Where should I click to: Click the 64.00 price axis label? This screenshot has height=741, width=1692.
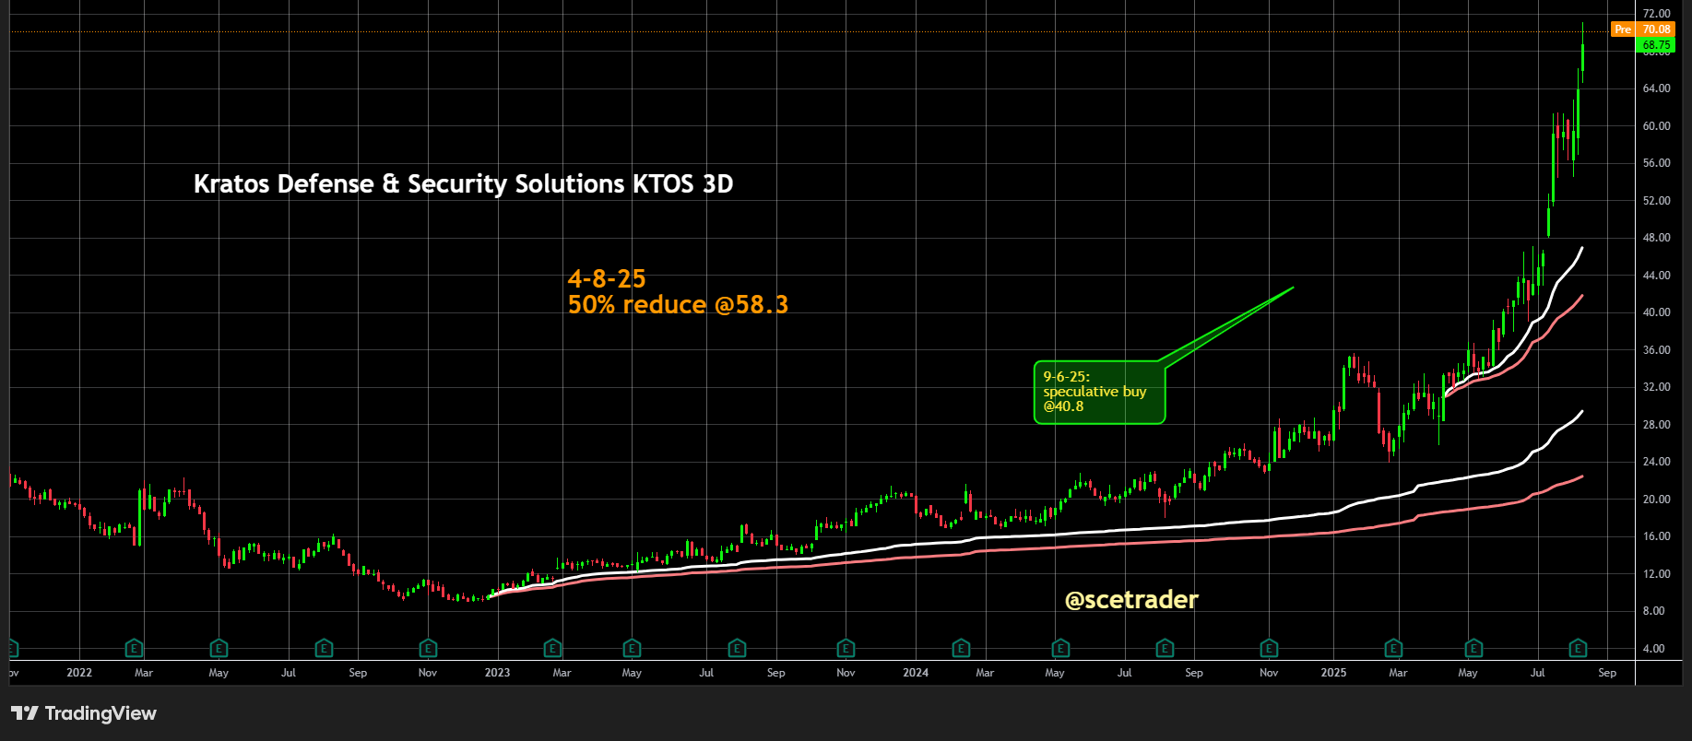tap(1656, 88)
